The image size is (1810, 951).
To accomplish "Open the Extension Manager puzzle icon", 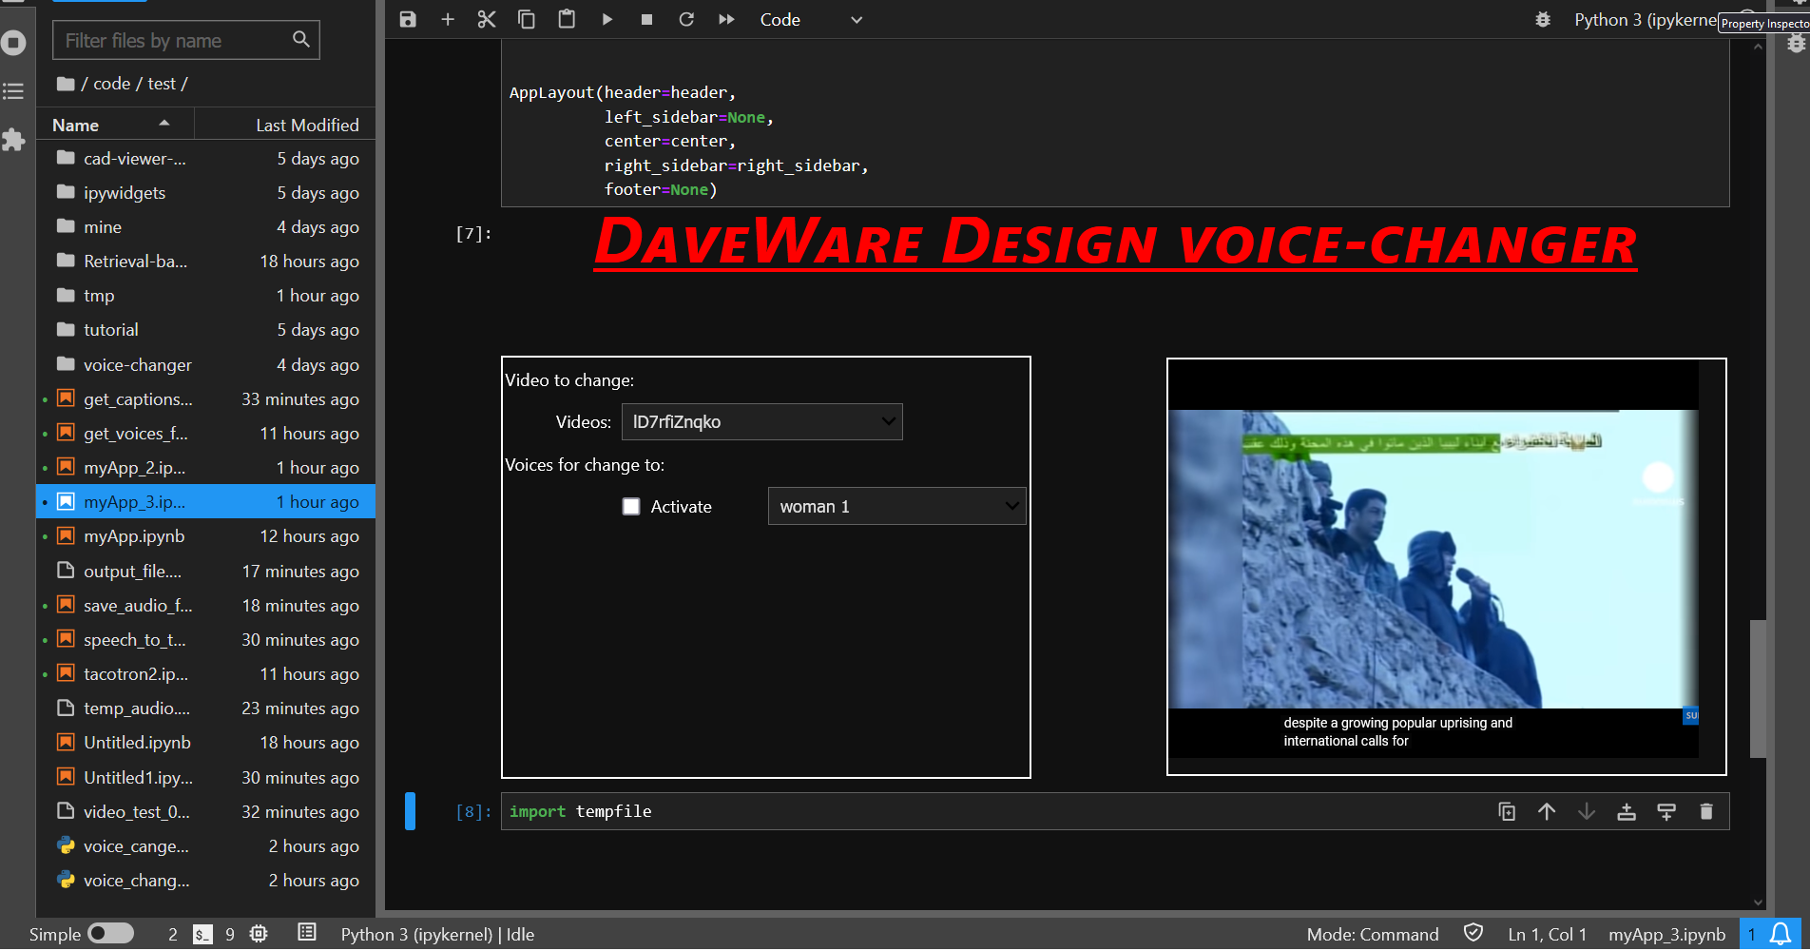I will pyautogui.click(x=13, y=140).
